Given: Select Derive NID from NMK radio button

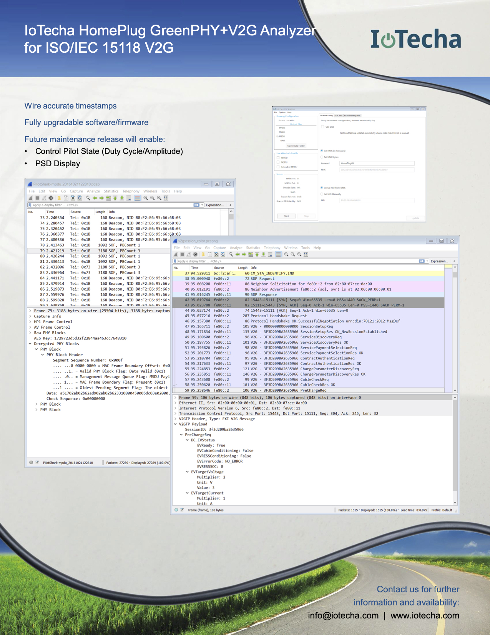Looking at the screenshot, I should pos(322,188).
